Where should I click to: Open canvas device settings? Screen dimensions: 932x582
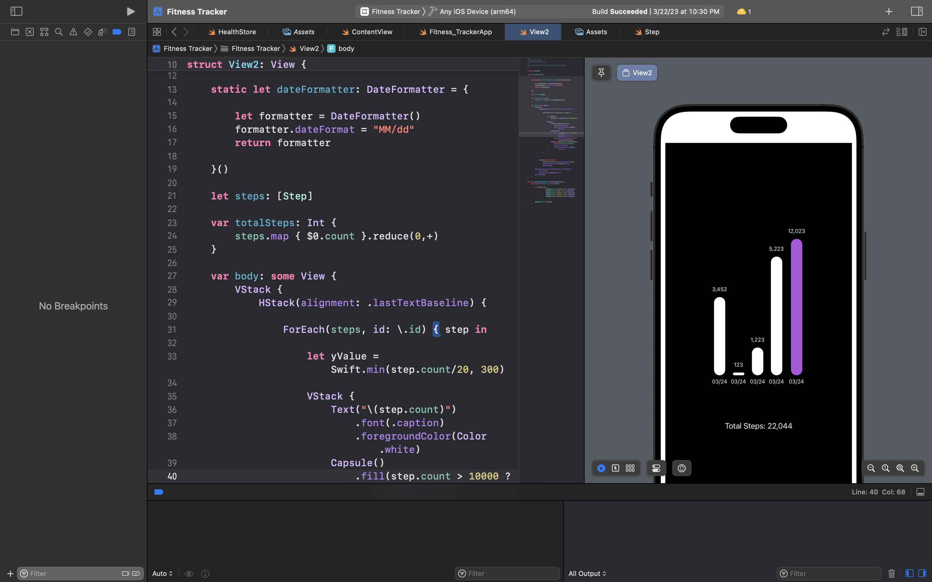[656, 468]
